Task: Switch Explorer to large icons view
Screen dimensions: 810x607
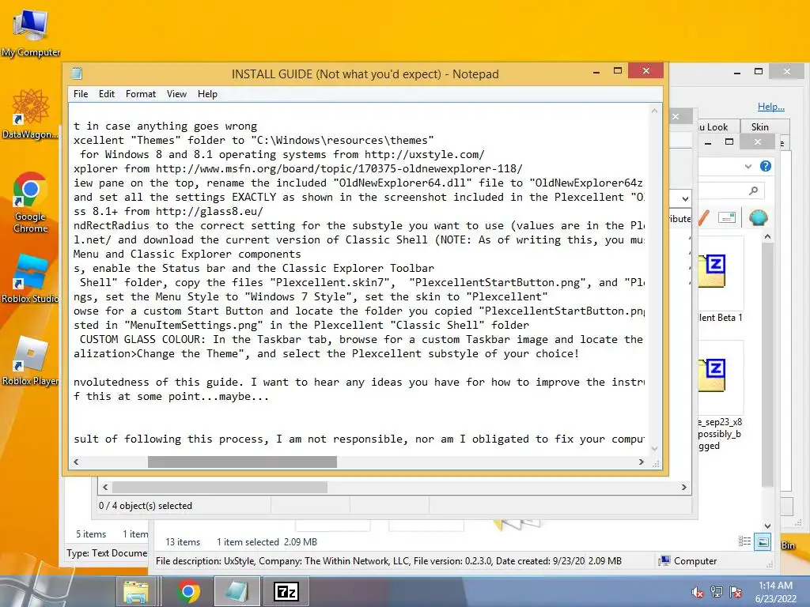Action: click(763, 542)
